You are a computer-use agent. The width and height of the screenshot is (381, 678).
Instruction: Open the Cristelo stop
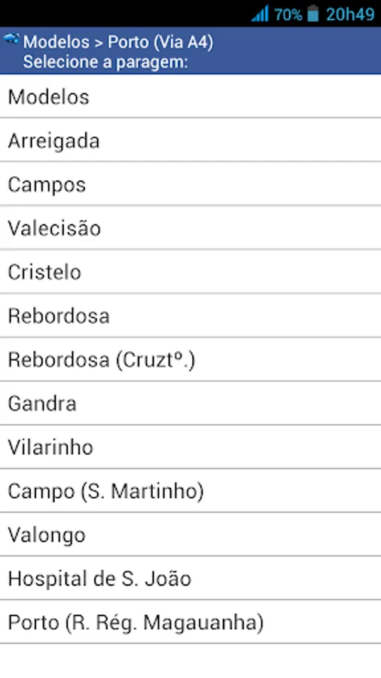[x=190, y=271]
